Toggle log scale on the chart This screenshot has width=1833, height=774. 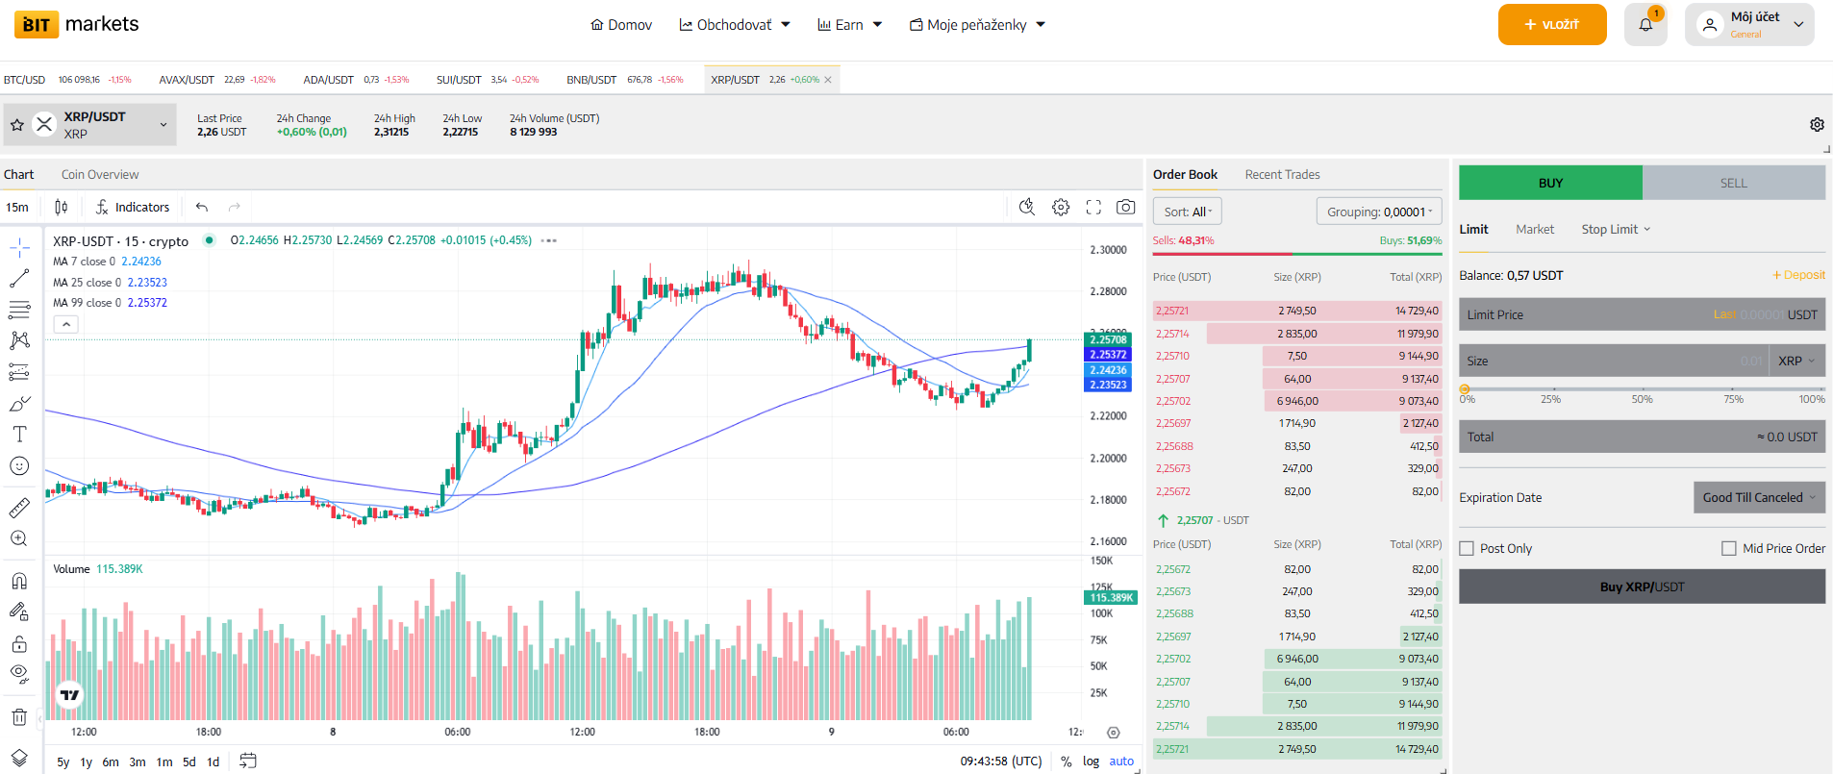coord(1091,761)
